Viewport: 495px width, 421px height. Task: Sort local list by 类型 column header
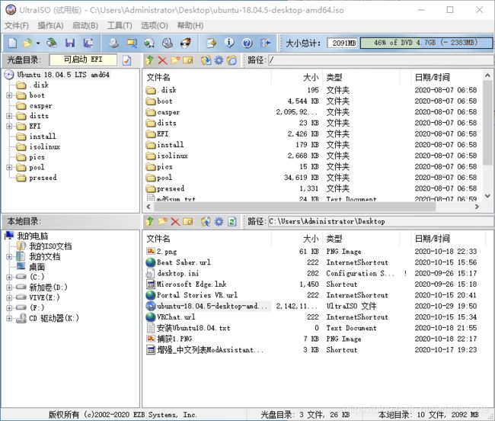[x=362, y=239]
